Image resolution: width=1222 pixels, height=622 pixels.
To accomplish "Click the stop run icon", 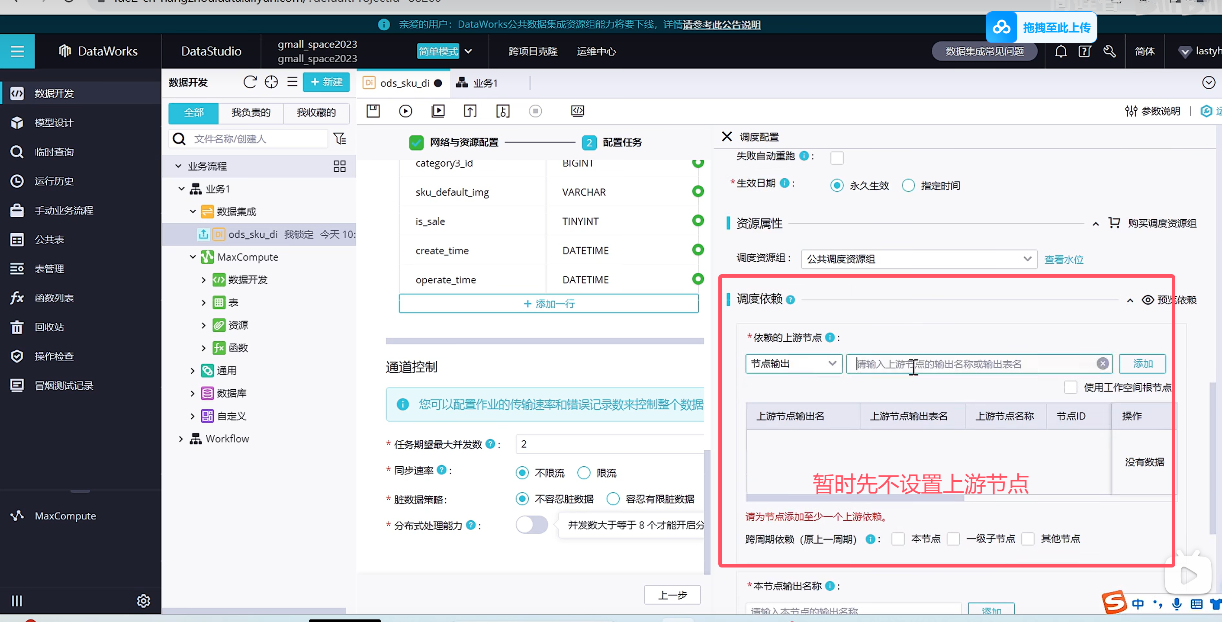I will pyautogui.click(x=535, y=111).
